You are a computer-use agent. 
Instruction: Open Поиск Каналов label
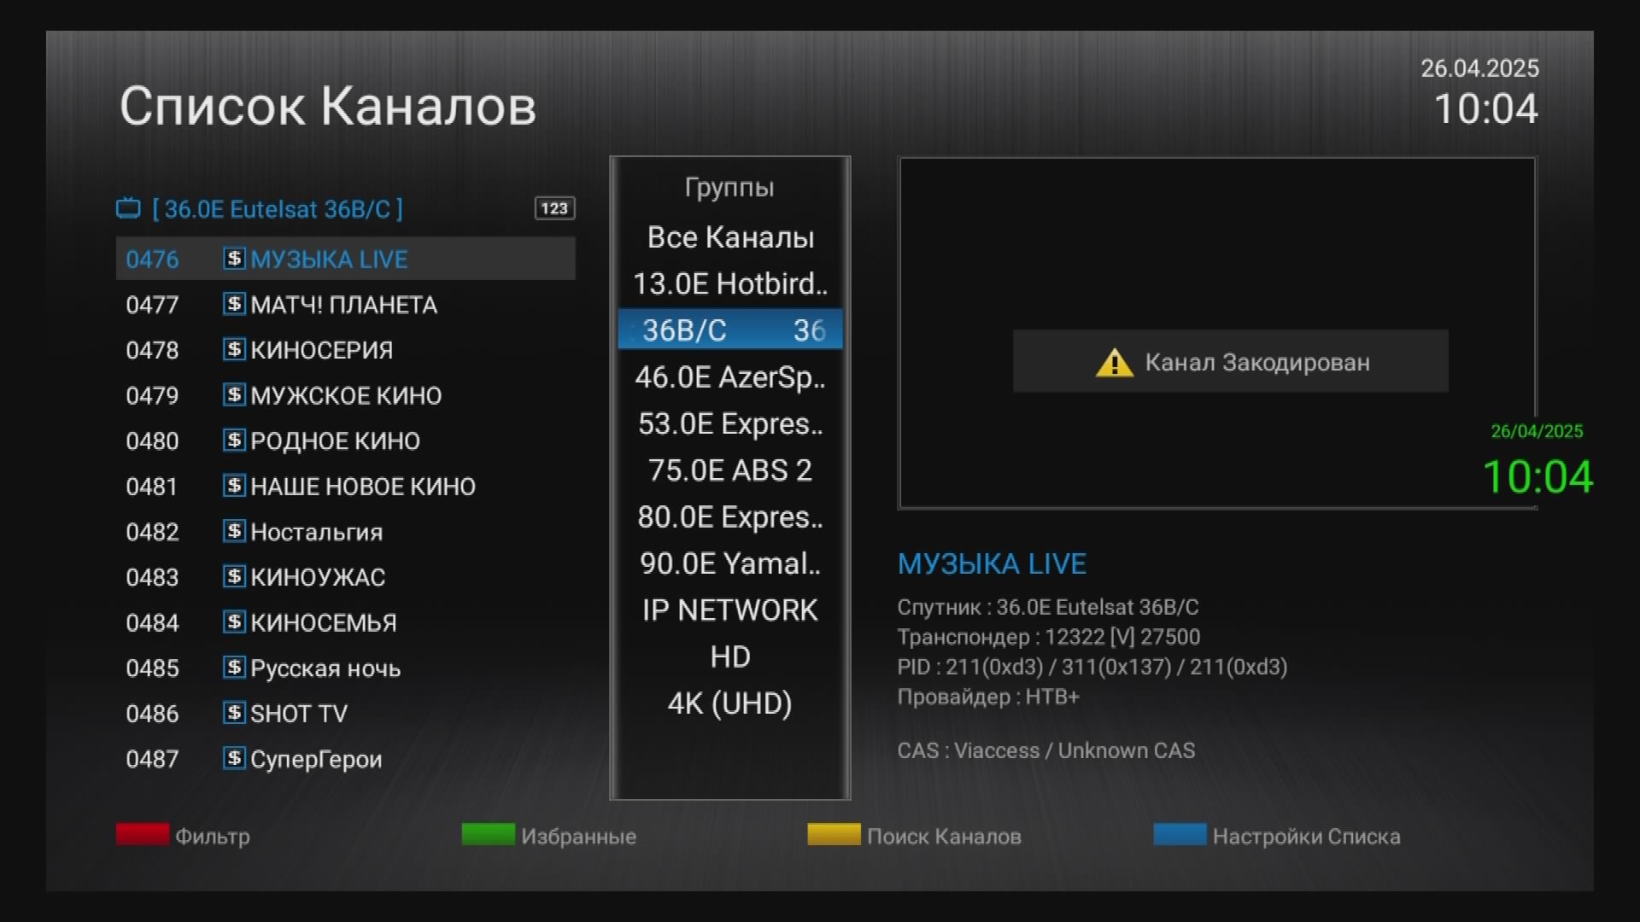point(944,836)
